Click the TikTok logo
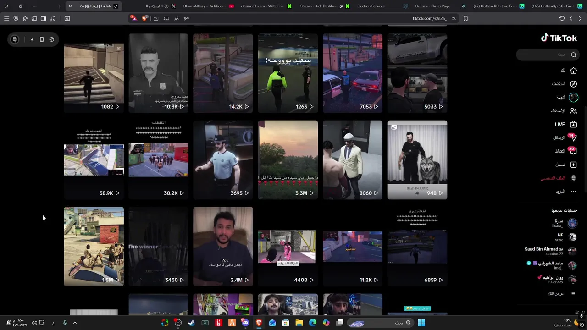Screen dimensions: 587x330 [x=559, y=38]
